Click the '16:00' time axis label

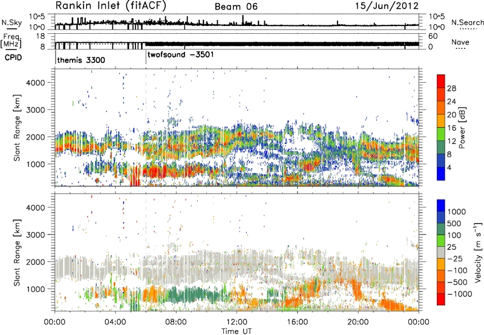297,322
